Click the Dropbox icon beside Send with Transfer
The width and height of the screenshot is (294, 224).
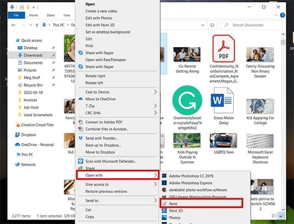pyautogui.click(x=81, y=138)
